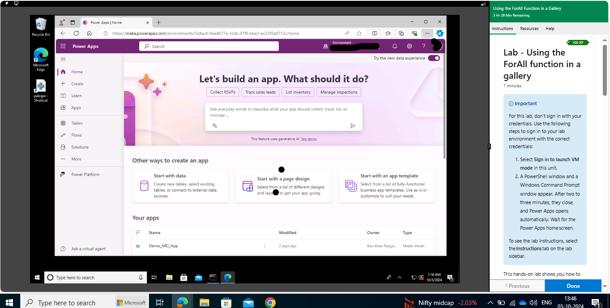Open the Edge favorites list icon
This screenshot has width=610, height=308.
[x=388, y=33]
